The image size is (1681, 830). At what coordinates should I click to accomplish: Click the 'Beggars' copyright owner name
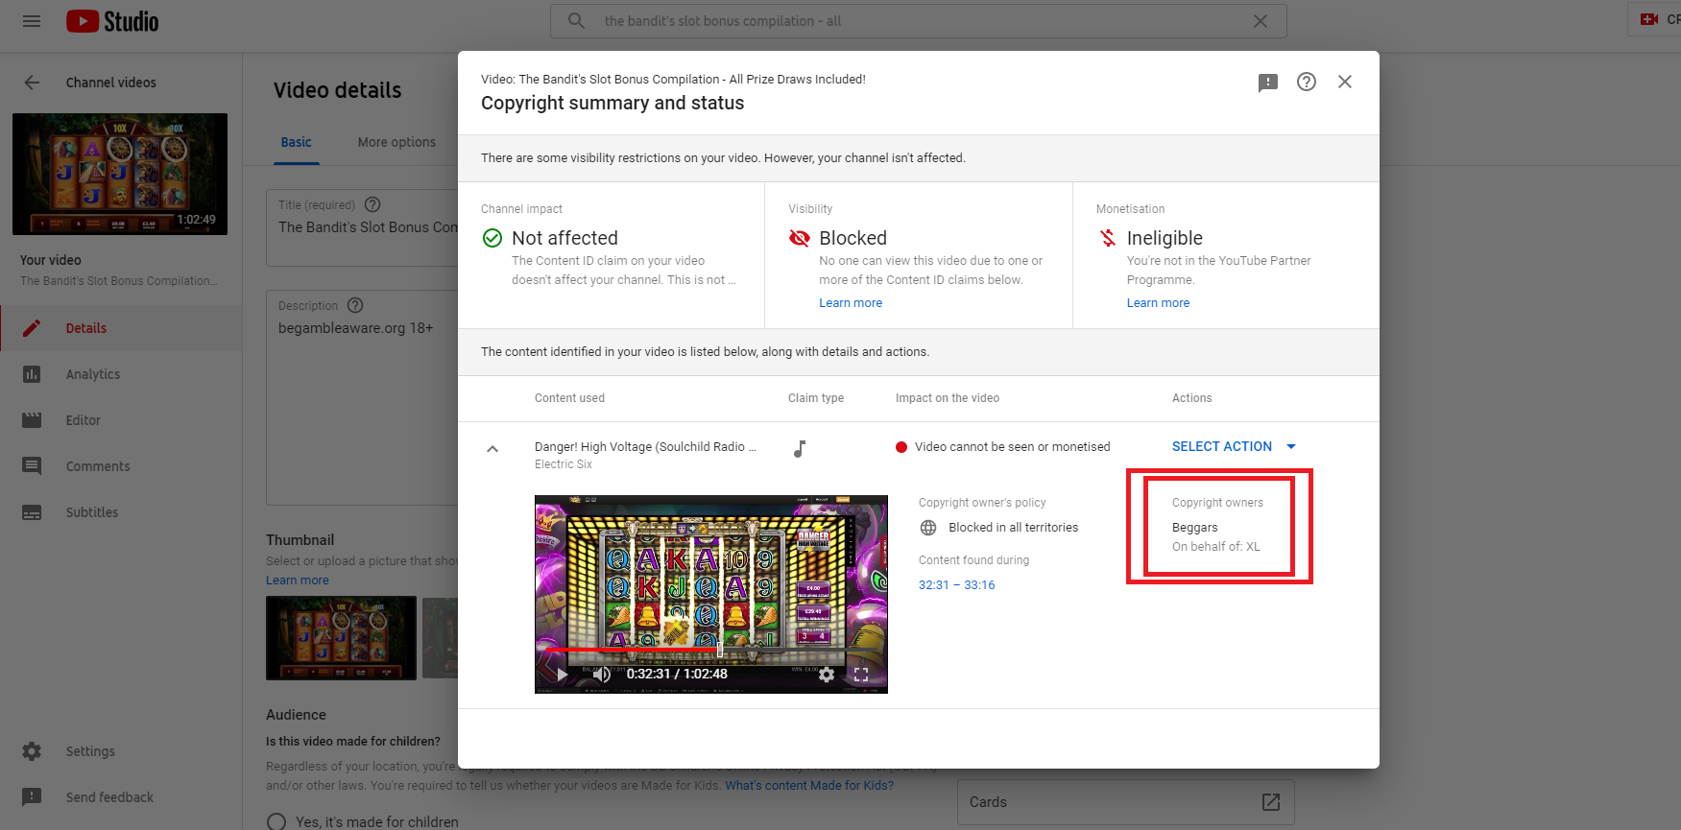(1195, 528)
